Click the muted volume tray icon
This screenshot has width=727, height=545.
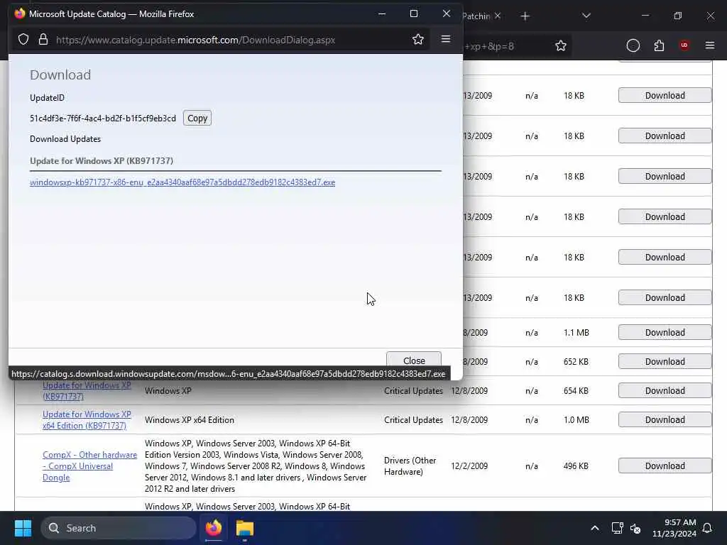pos(635,528)
